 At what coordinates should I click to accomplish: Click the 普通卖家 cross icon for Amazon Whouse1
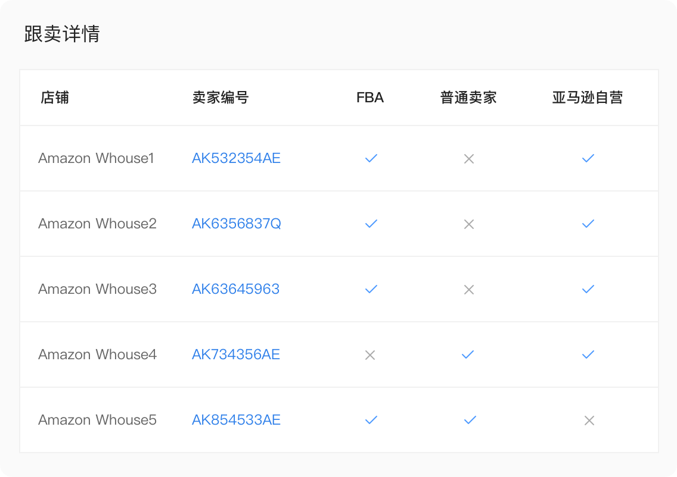tap(468, 158)
